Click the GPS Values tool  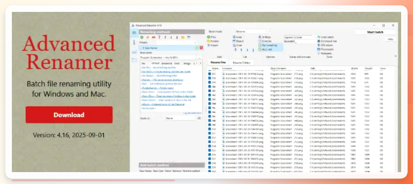[325, 45]
